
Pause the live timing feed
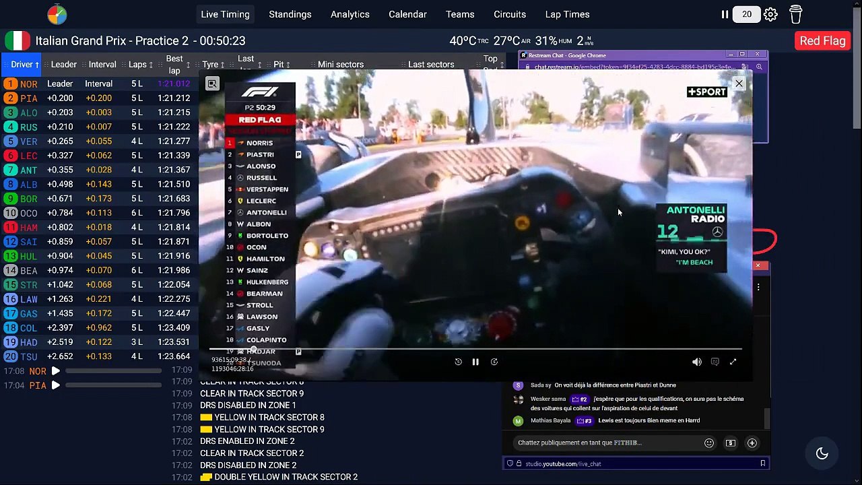coord(725,14)
